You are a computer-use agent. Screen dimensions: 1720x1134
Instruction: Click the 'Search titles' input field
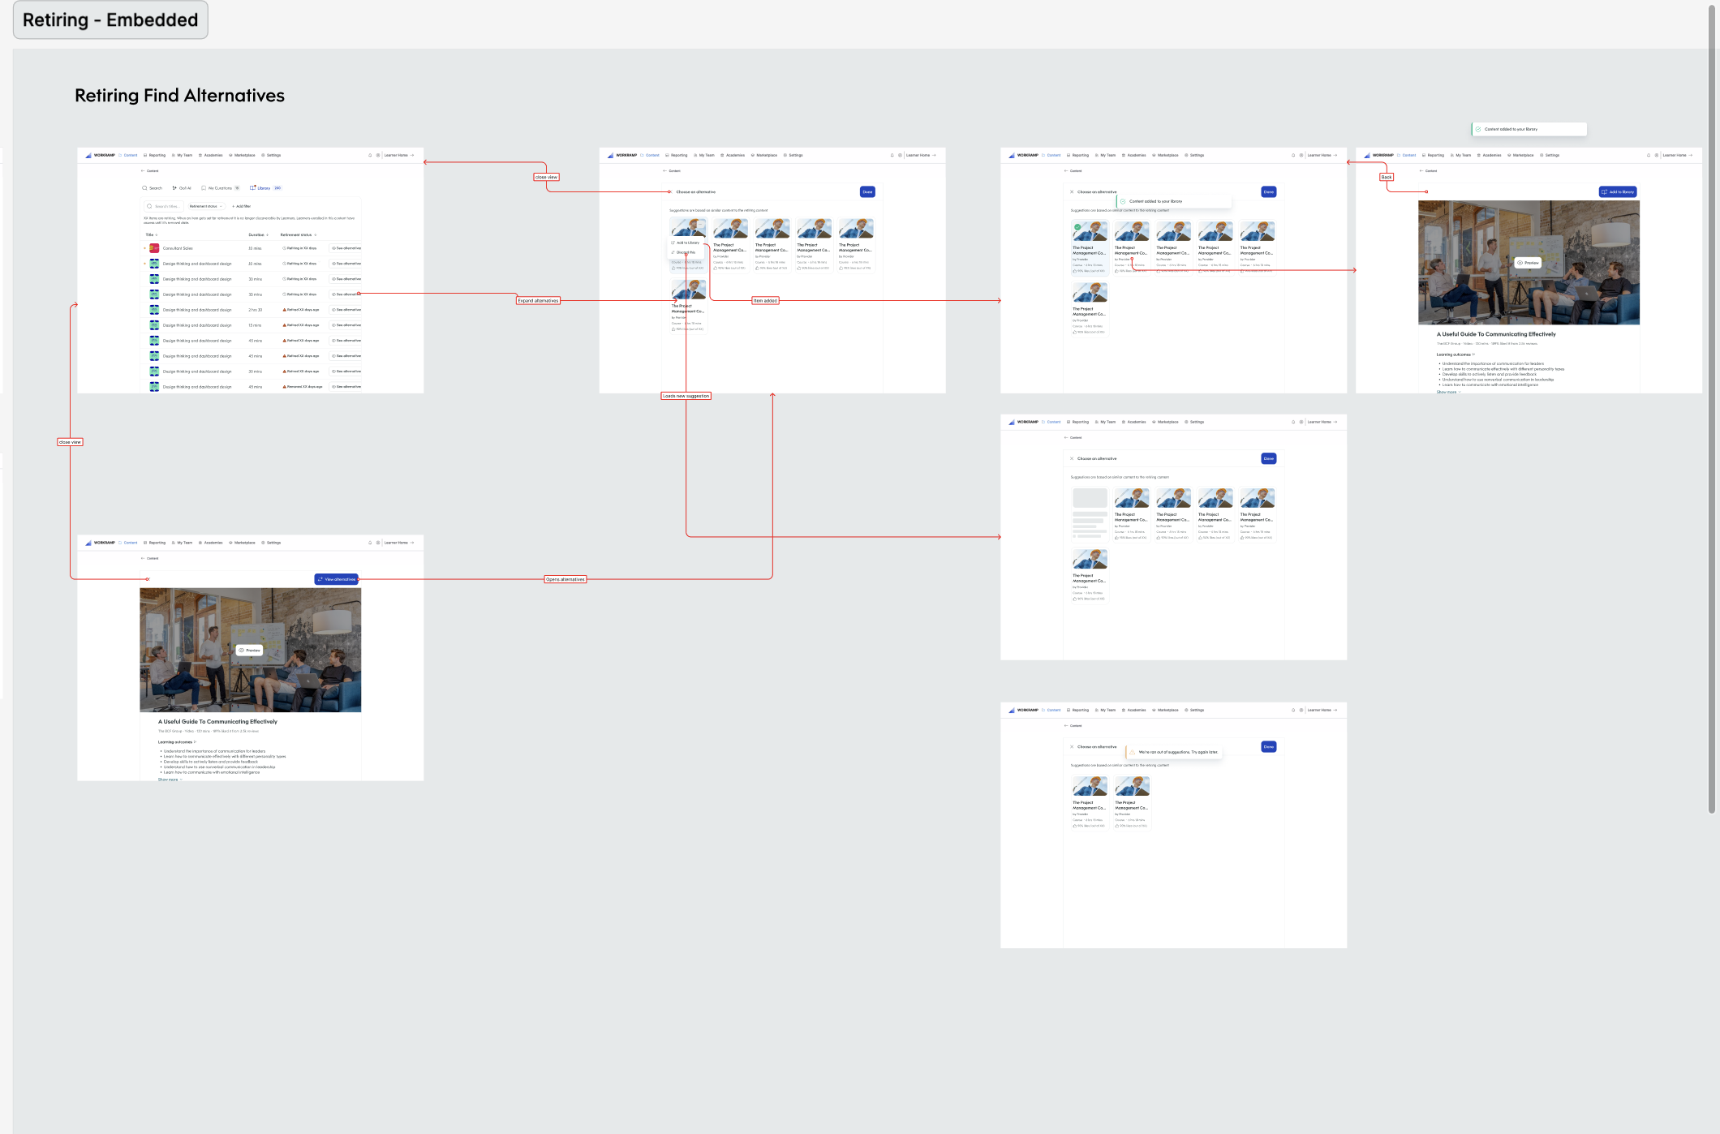(166, 206)
